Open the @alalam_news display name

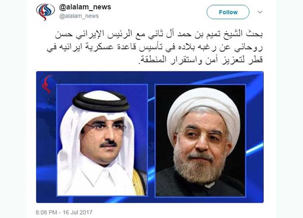click(85, 7)
